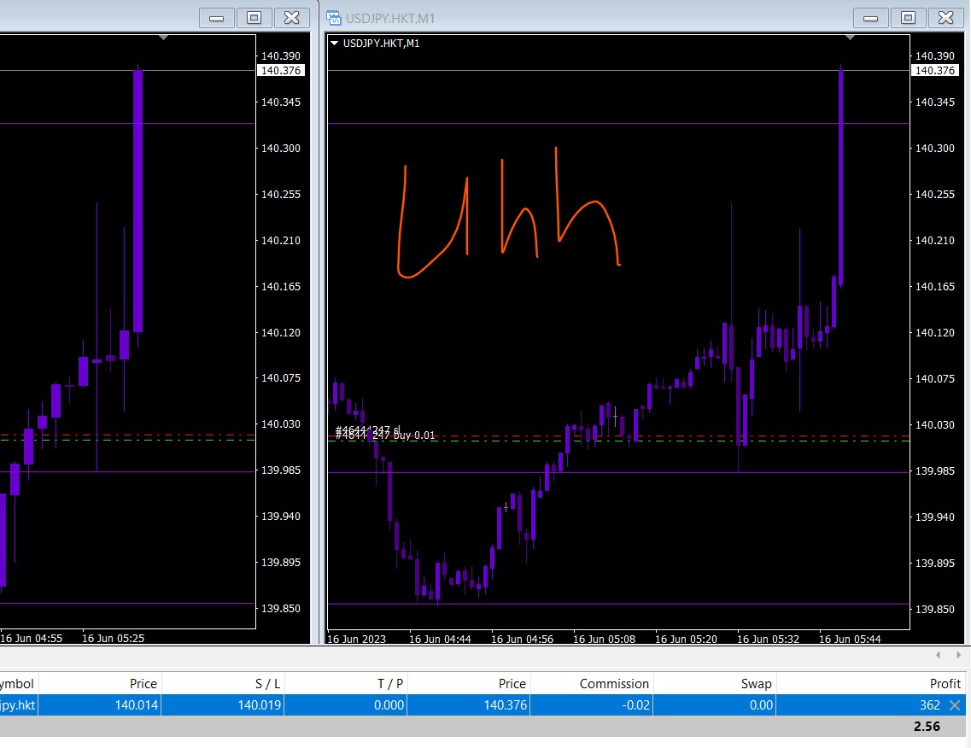This screenshot has height=748, width=971.
Task: Click the total value 2.56
Action: pos(927,727)
